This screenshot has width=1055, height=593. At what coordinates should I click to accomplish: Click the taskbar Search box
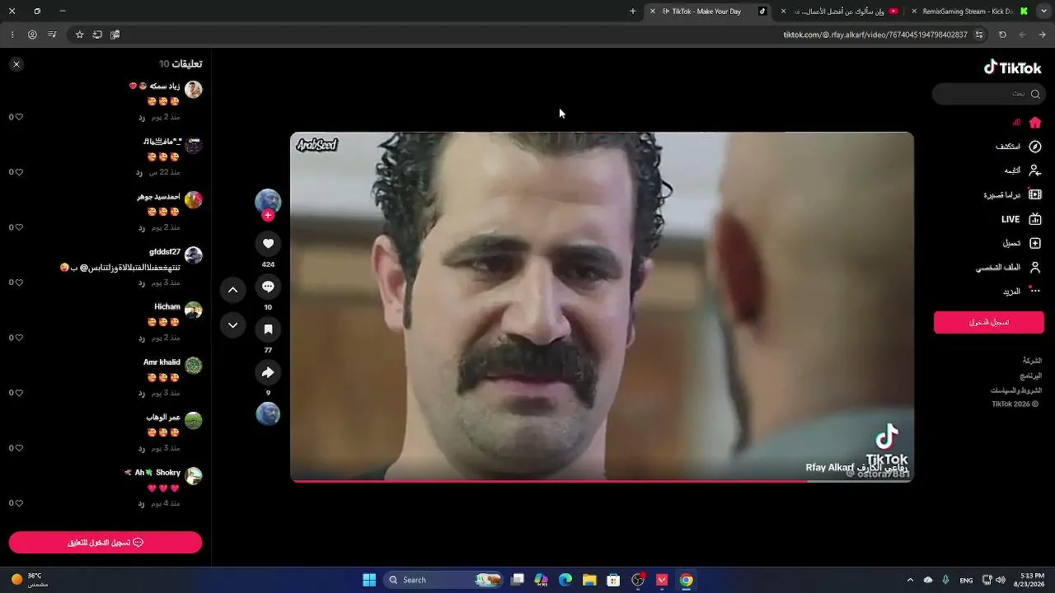[x=443, y=580]
